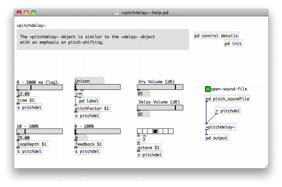This screenshot has width=282, height=187.
Task: Select the filled fourth octave radio cell
Action: pyautogui.click(x=155, y=131)
